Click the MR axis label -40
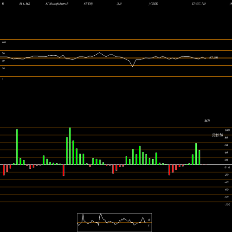 point(226,182)
